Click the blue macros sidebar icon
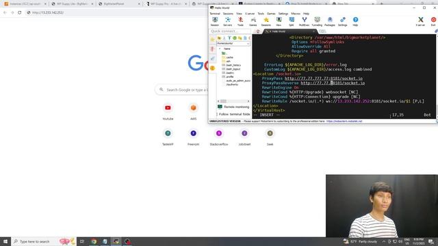Viewport: 438px width, 246px height. point(212,58)
